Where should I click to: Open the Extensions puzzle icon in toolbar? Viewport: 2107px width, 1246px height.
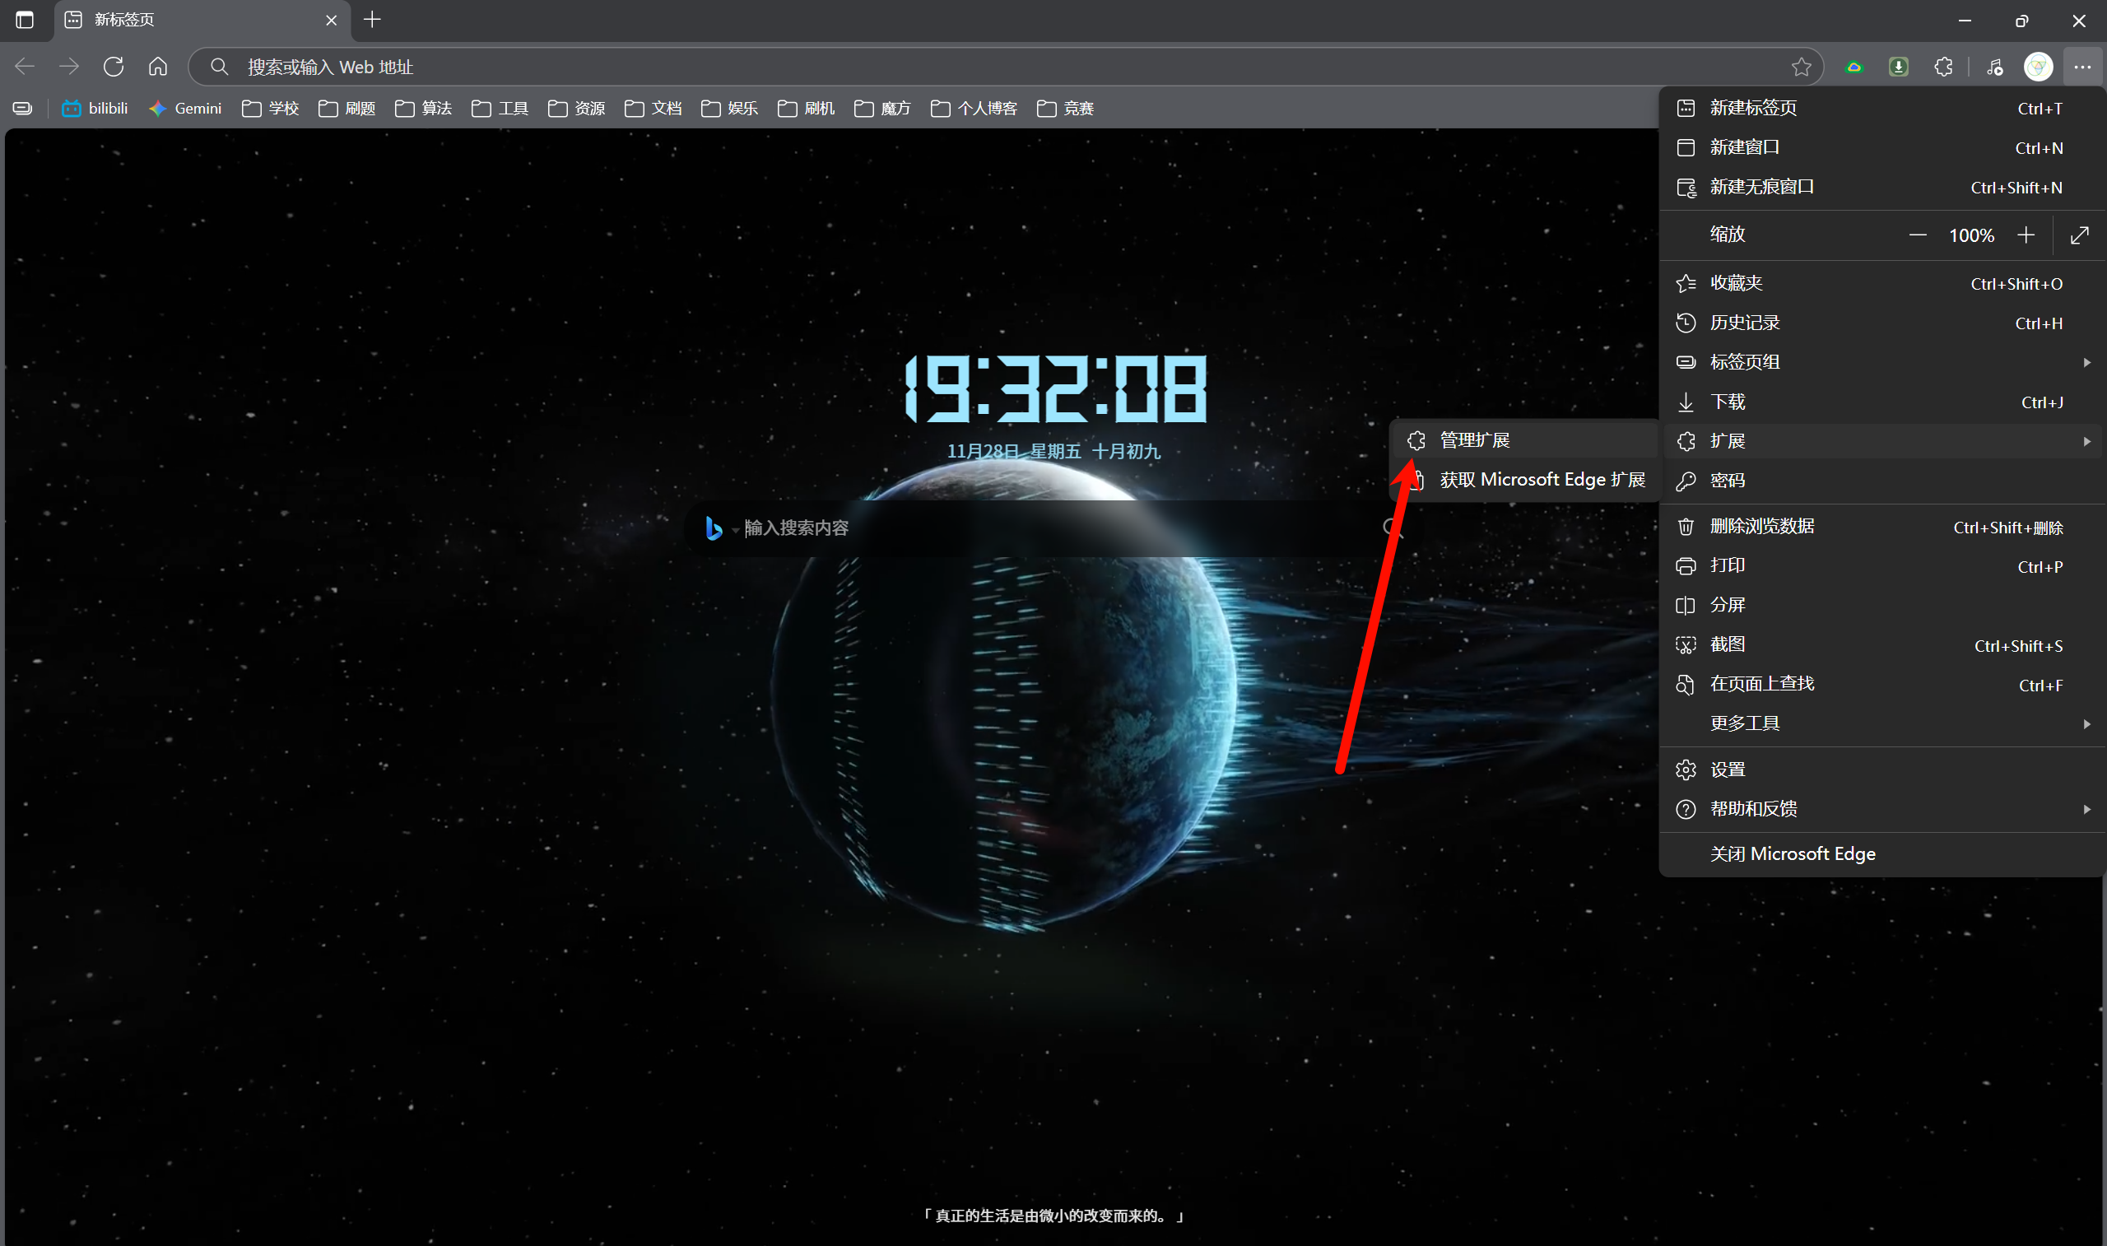pos(1943,67)
